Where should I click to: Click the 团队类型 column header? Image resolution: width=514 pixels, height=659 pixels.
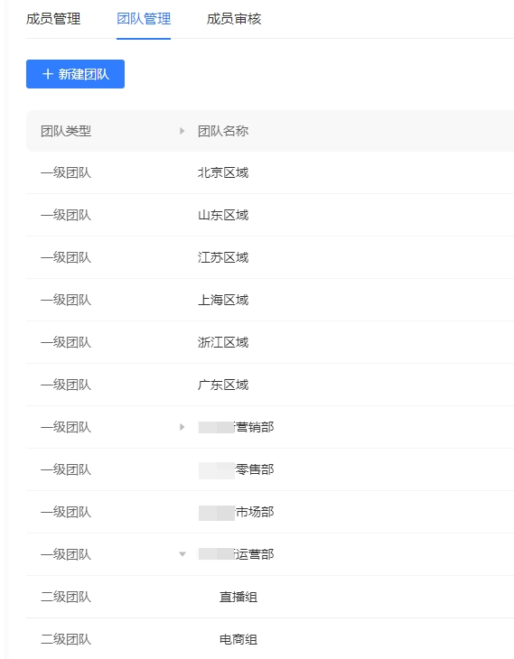[66, 131]
